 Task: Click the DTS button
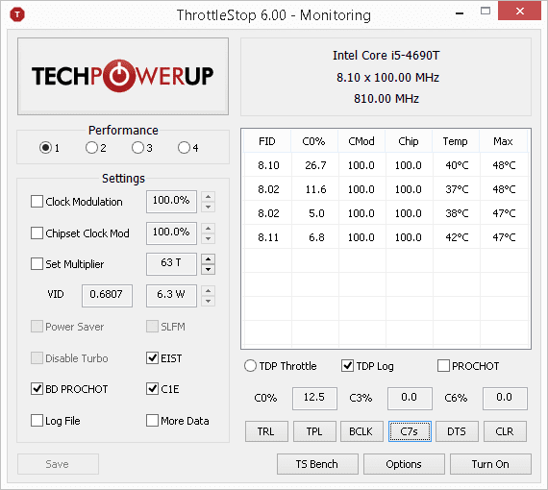[x=457, y=431]
